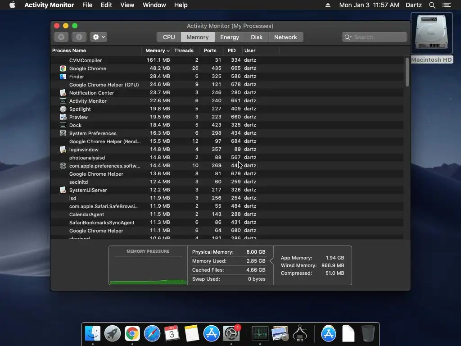Select Google Chrome Helper (Rend... row
The image size is (461, 346).
[227, 141]
